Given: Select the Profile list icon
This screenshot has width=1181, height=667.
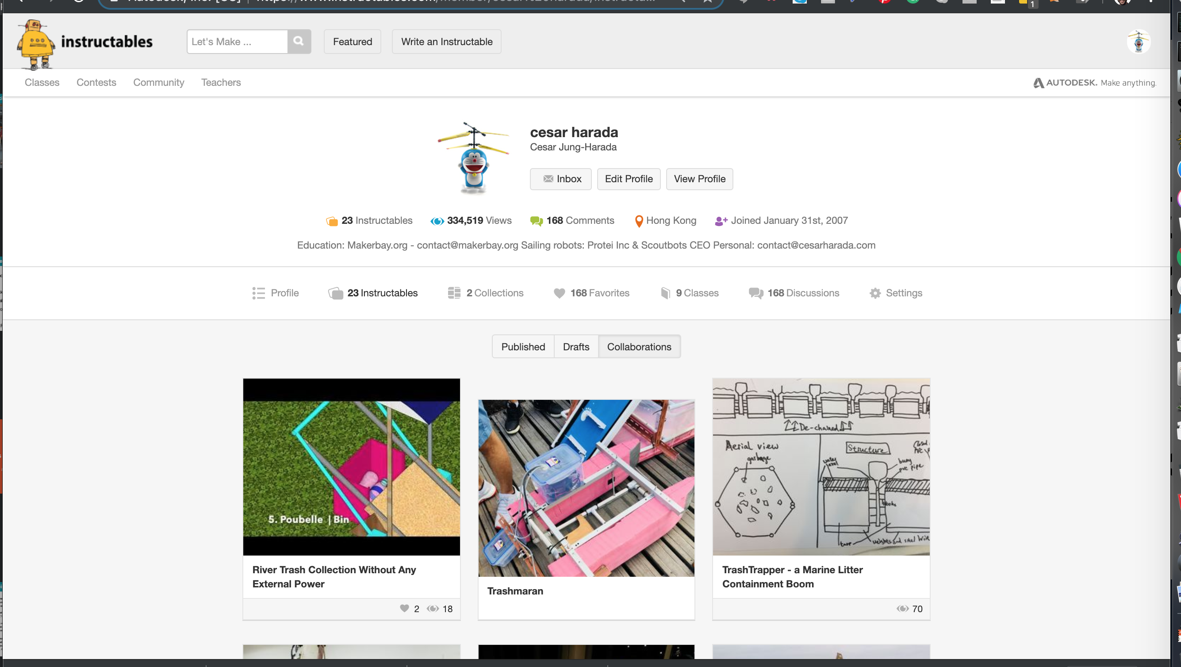Looking at the screenshot, I should click(258, 293).
